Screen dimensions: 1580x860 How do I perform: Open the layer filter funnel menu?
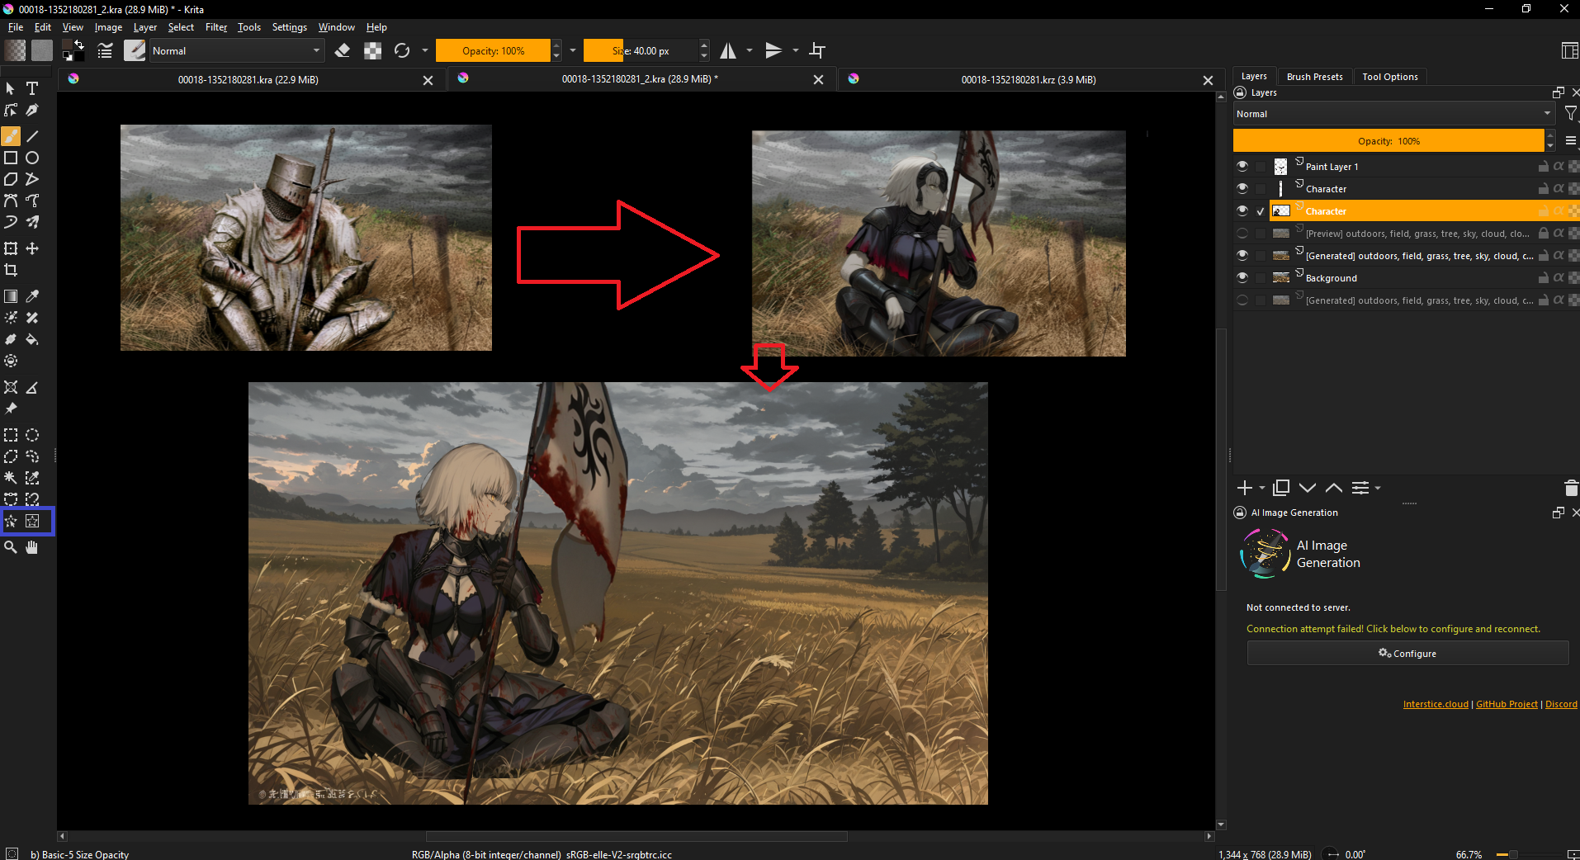point(1571,114)
